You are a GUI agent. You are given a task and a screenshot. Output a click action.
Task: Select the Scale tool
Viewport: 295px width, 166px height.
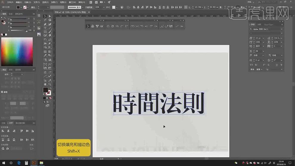(x=50, y=40)
